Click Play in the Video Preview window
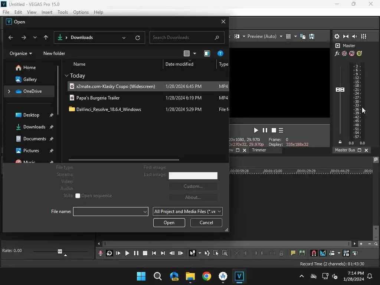The width and height of the screenshot is (380, 285). pos(256,130)
